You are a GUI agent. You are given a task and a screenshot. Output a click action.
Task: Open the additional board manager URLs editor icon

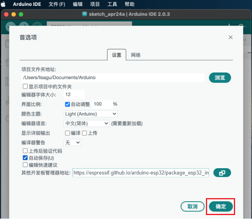[x=222, y=173]
